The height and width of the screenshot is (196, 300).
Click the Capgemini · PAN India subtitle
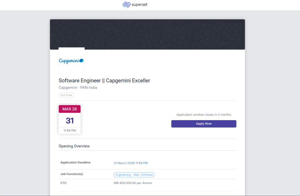coord(78,88)
